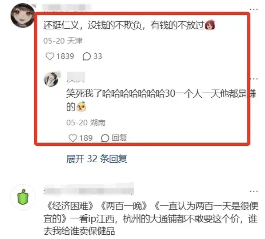Click the blurred username of reply author
This screenshot has height=239, width=265.
click(x=76, y=77)
